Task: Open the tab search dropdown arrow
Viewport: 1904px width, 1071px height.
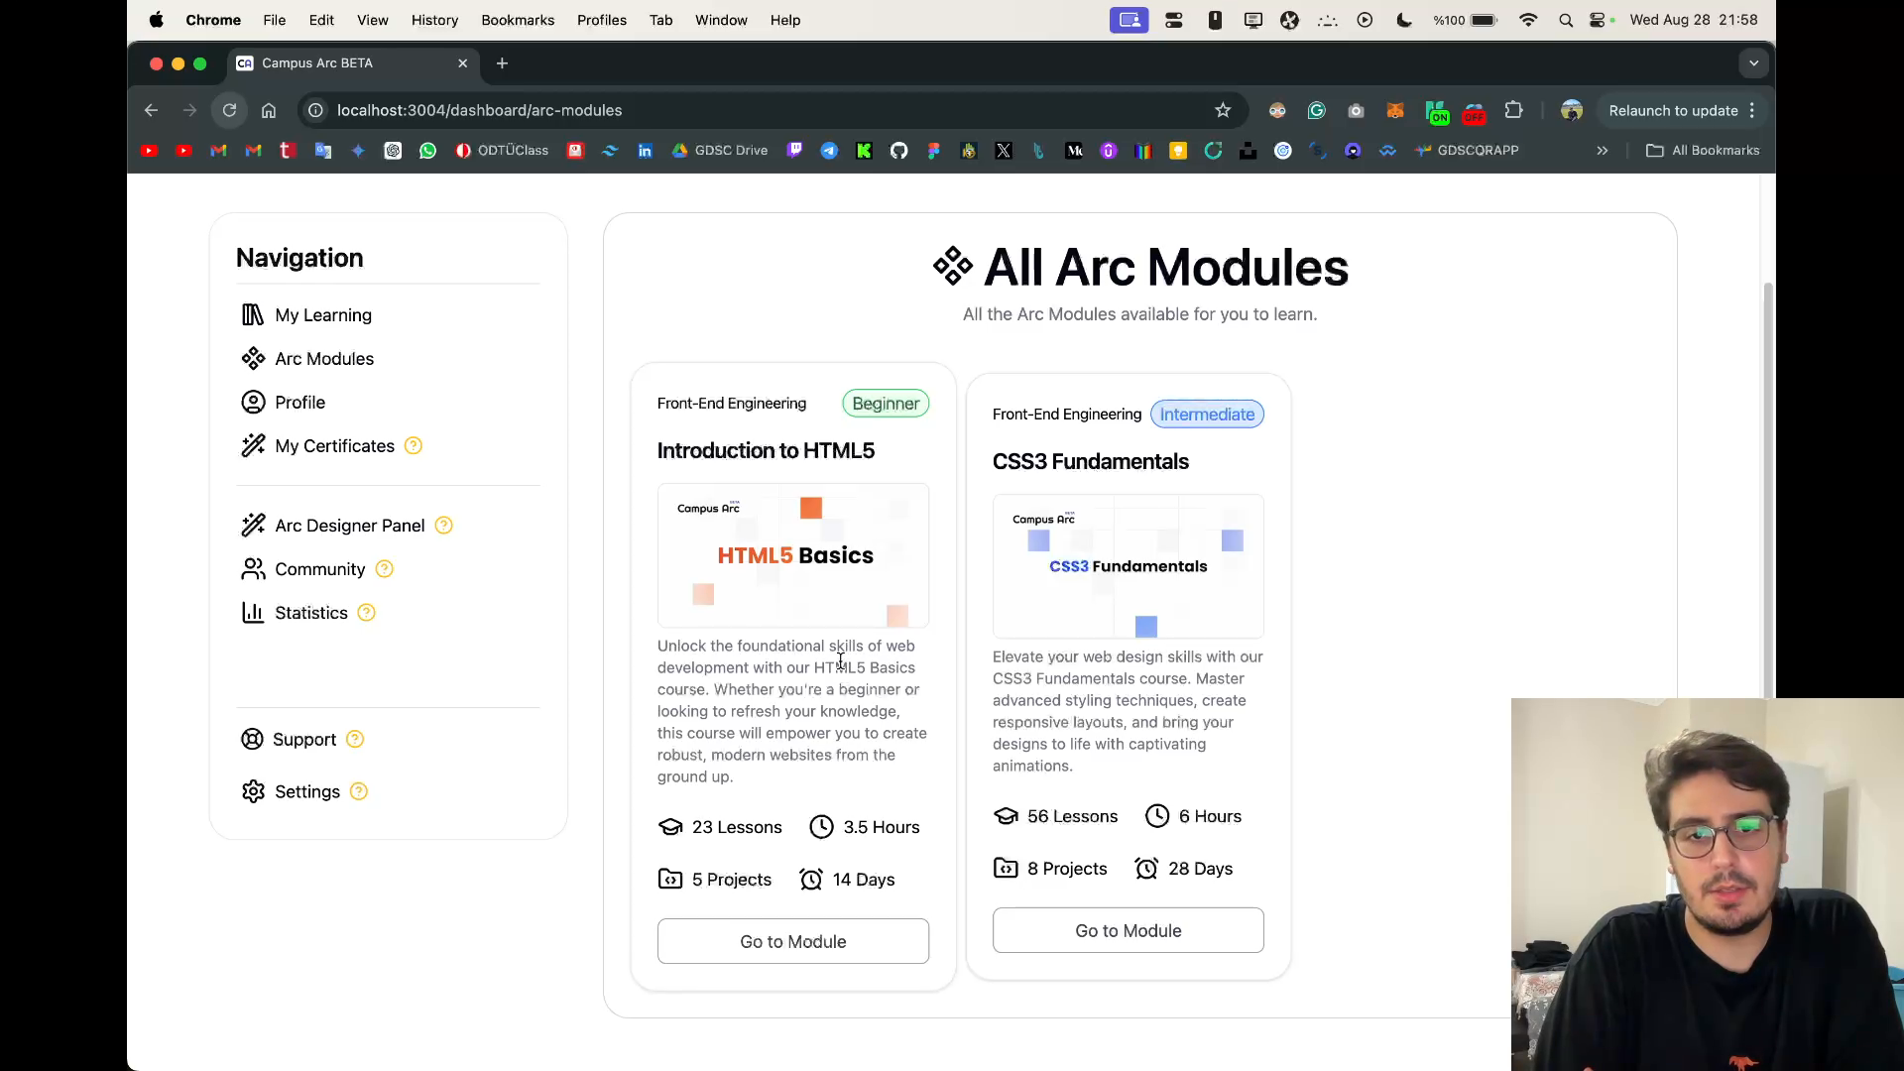Action: (x=1753, y=63)
